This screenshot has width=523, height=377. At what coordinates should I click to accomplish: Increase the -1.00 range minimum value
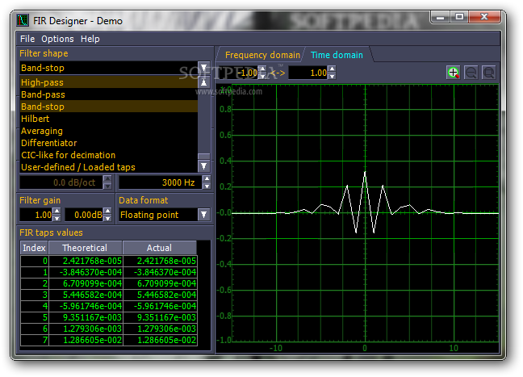tap(262, 69)
